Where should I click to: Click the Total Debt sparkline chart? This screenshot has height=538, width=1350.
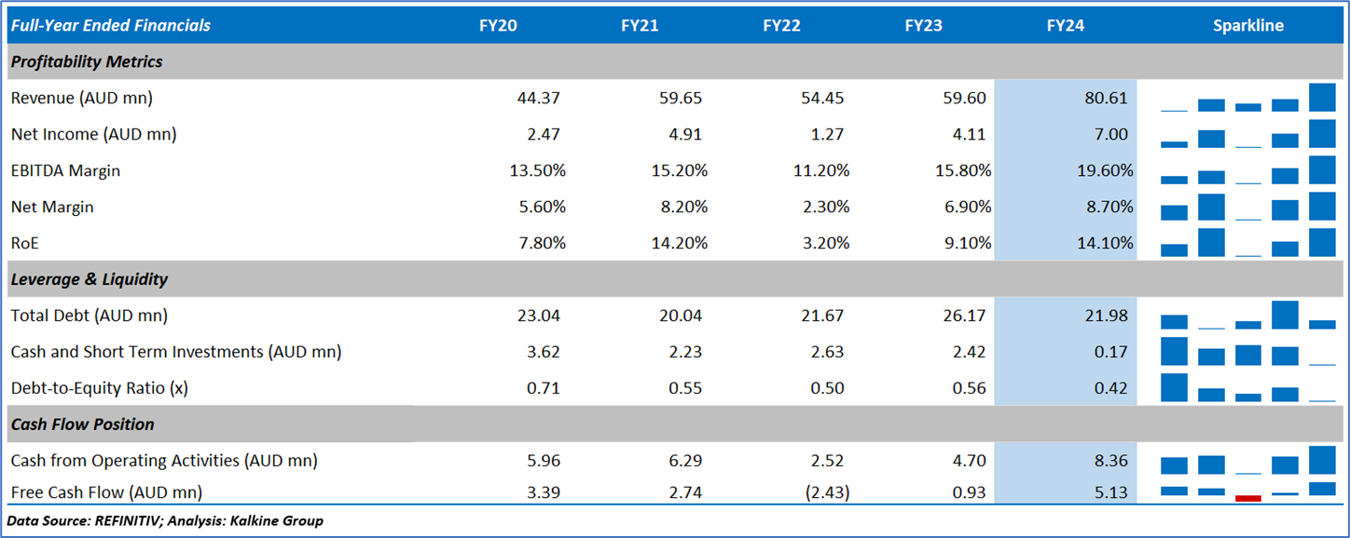[x=1247, y=316]
